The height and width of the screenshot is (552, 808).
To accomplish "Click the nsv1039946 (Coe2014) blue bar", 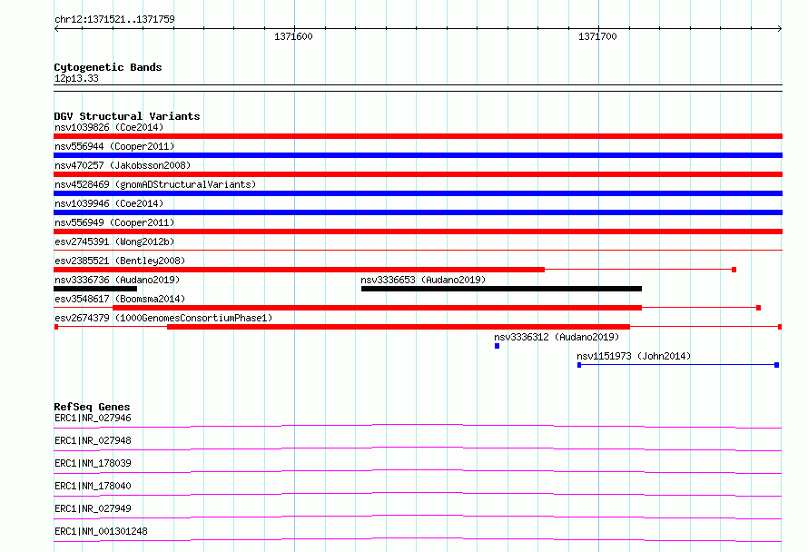I will click(x=418, y=212).
